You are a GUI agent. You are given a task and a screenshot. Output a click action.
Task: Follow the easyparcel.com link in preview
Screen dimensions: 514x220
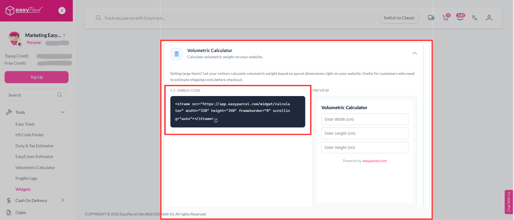[x=374, y=161]
